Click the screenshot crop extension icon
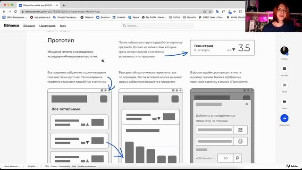The width and height of the screenshot is (302, 170). tap(241, 11)
